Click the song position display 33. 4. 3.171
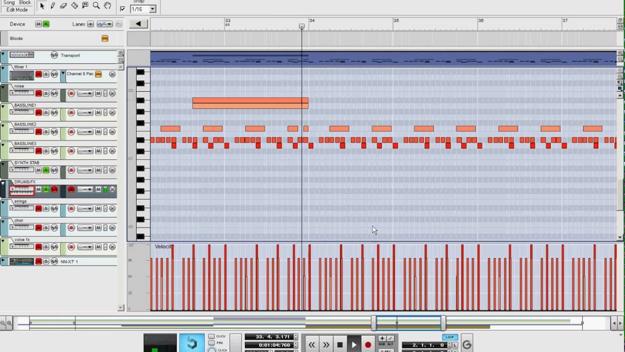This screenshot has height=352, width=625. (x=268, y=337)
